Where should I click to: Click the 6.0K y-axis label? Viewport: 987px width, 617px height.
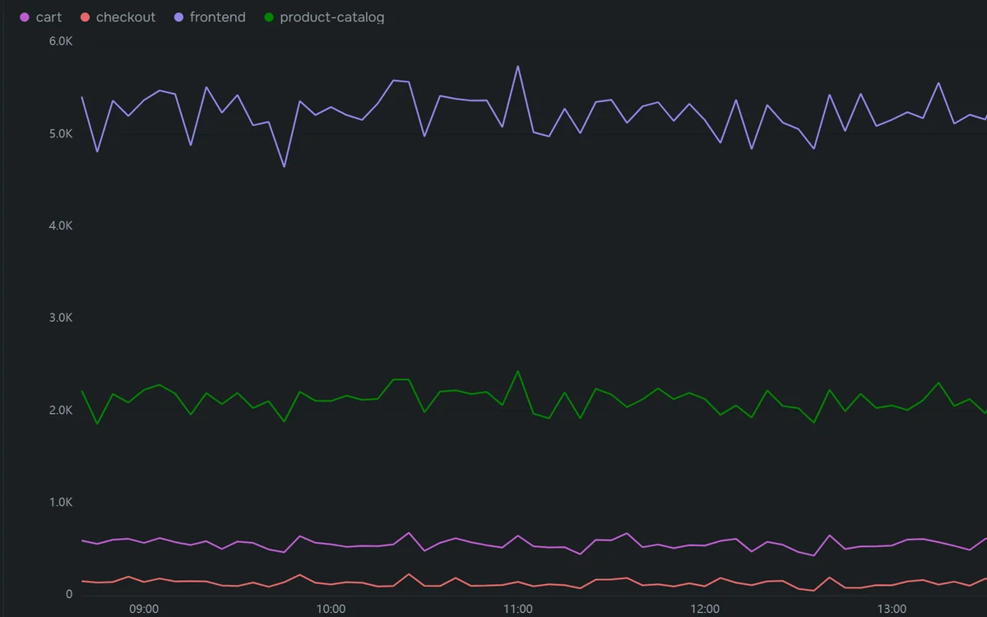pyautogui.click(x=61, y=41)
